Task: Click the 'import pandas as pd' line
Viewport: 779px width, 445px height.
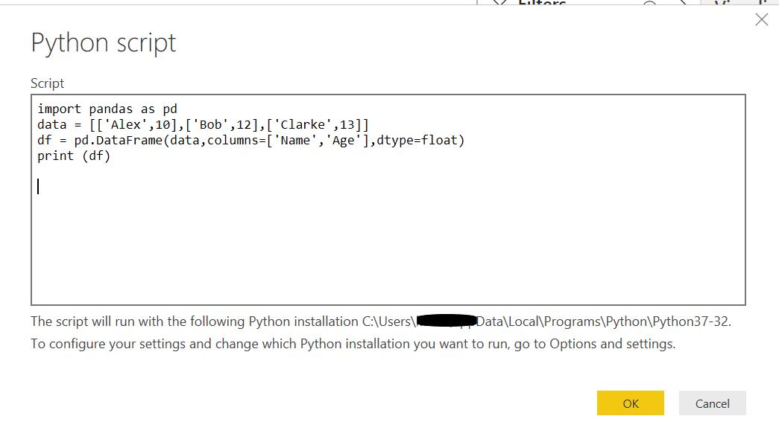Action: pyautogui.click(x=107, y=109)
